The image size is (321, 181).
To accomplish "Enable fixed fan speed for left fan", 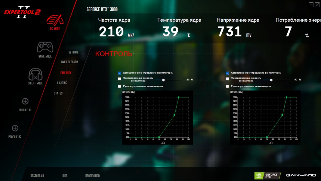I will click(x=119, y=79).
